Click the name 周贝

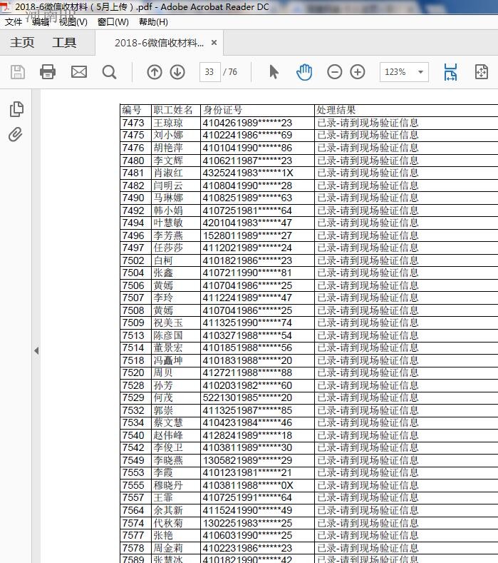(163, 372)
